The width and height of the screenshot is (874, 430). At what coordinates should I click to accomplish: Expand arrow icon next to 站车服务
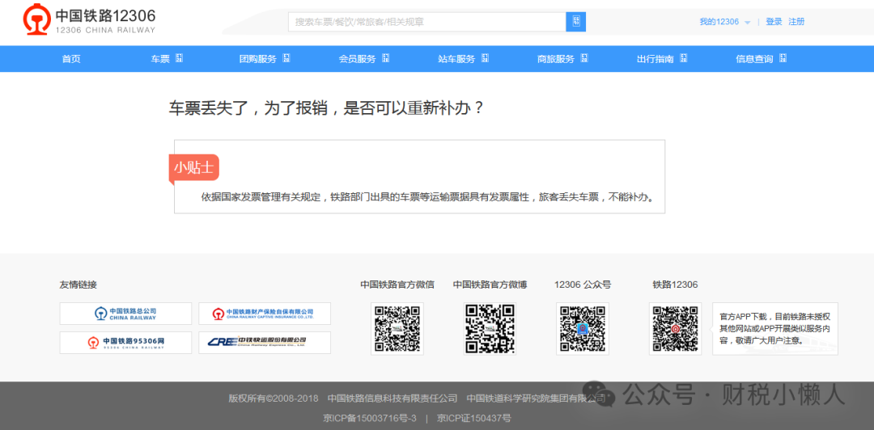pyautogui.click(x=485, y=58)
